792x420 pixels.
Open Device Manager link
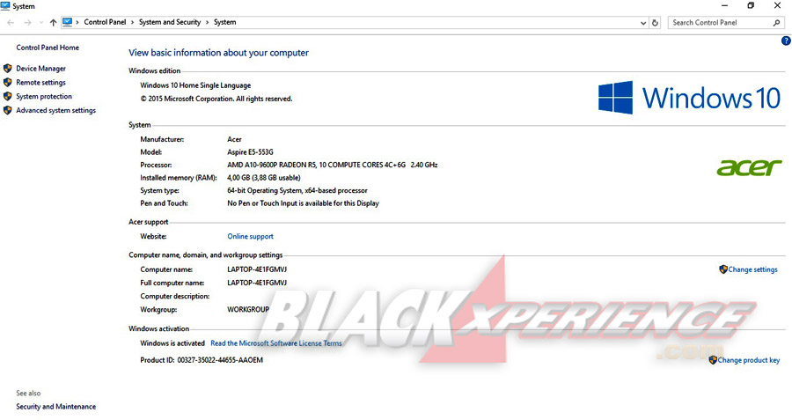[x=40, y=68]
